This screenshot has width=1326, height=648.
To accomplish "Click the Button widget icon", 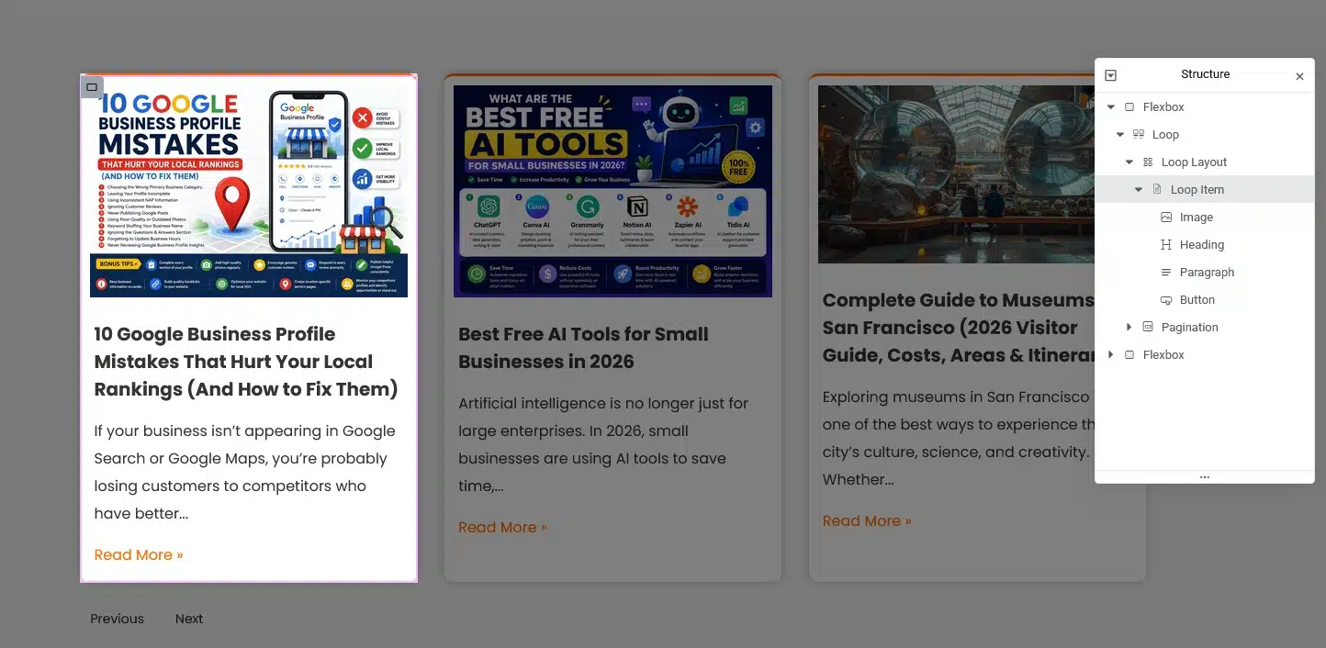I will point(1166,300).
